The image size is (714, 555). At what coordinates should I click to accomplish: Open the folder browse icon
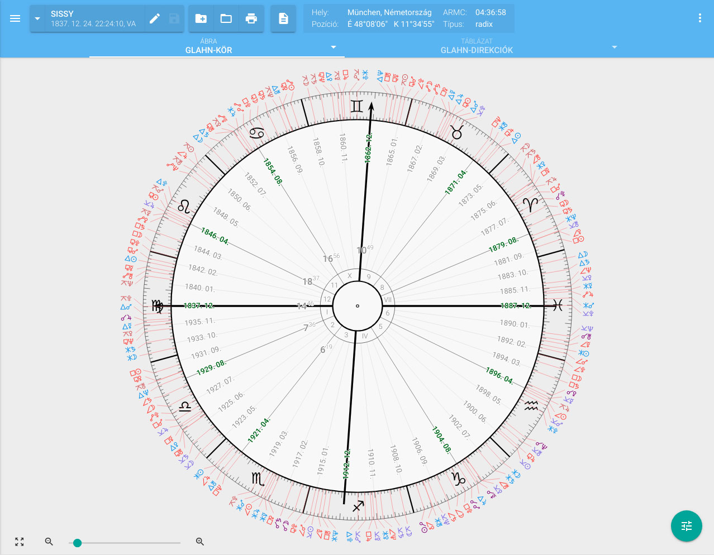click(226, 18)
